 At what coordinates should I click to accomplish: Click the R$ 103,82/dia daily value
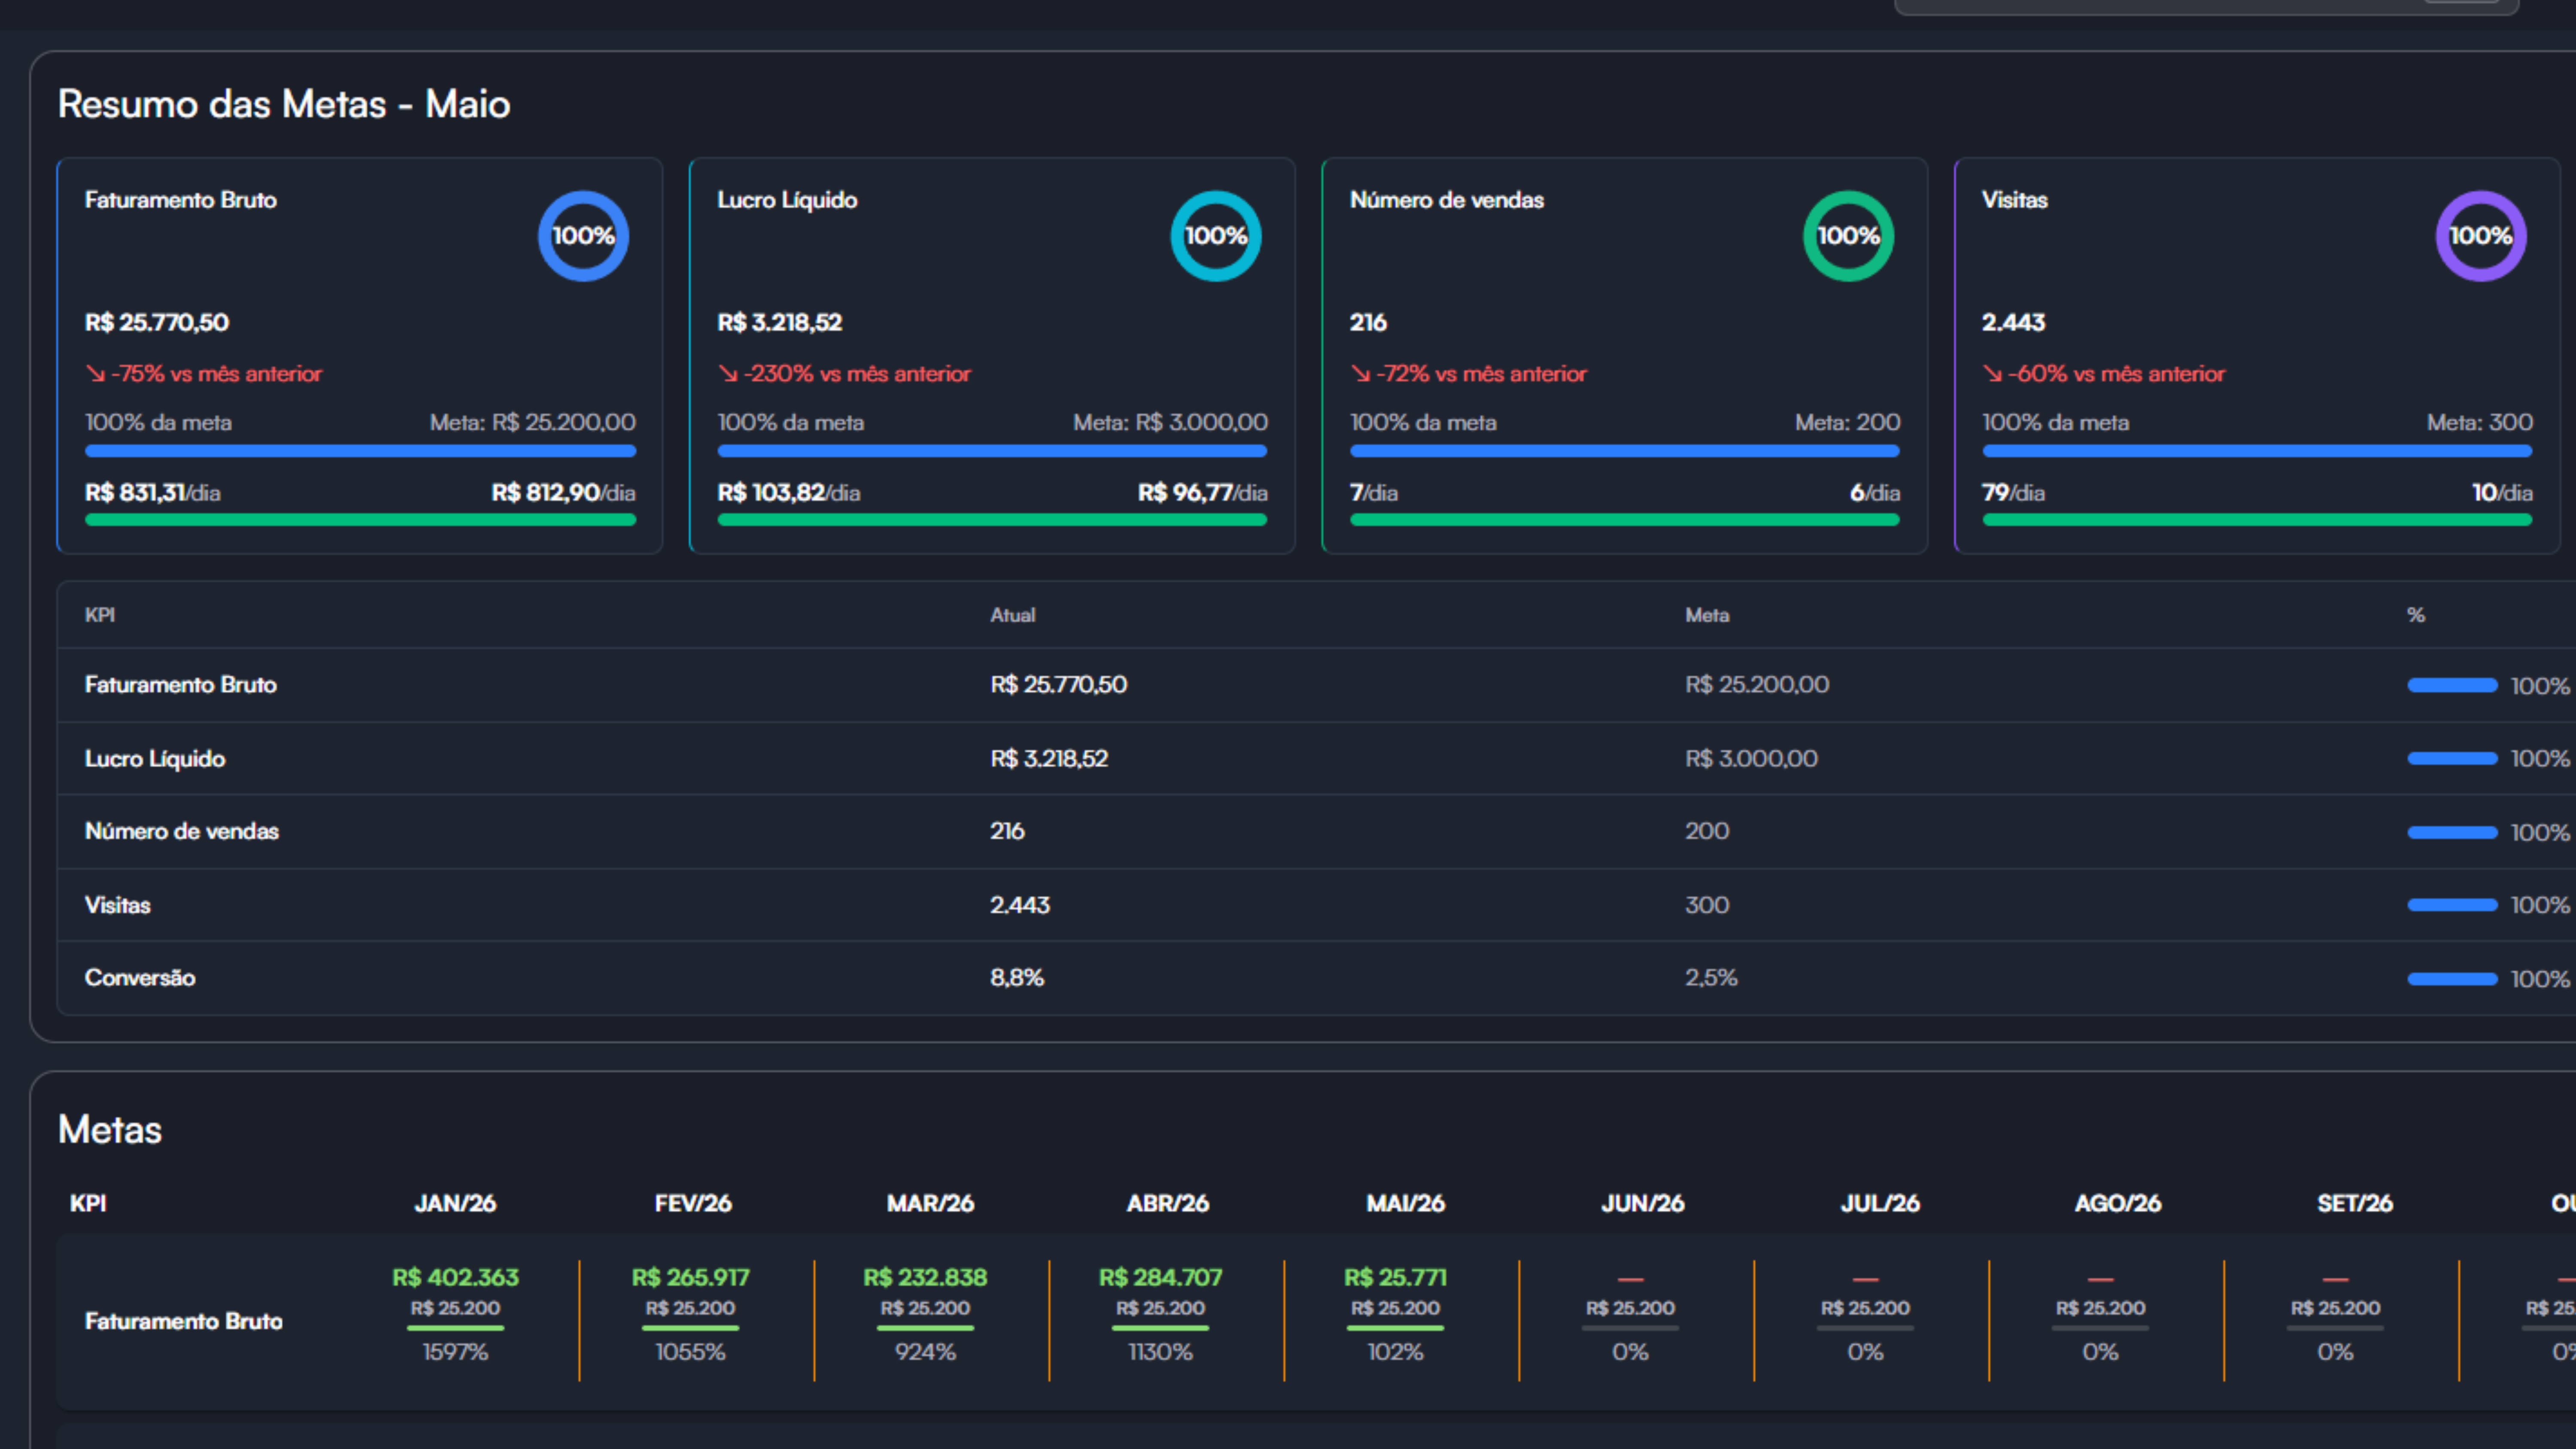click(x=789, y=493)
